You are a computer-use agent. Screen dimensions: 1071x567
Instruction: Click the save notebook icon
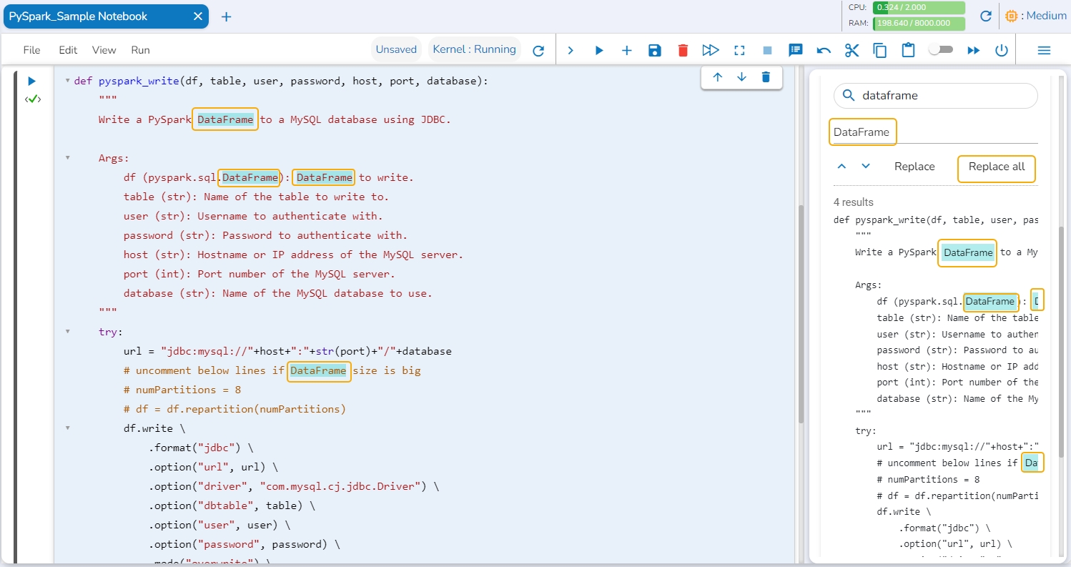(654, 50)
